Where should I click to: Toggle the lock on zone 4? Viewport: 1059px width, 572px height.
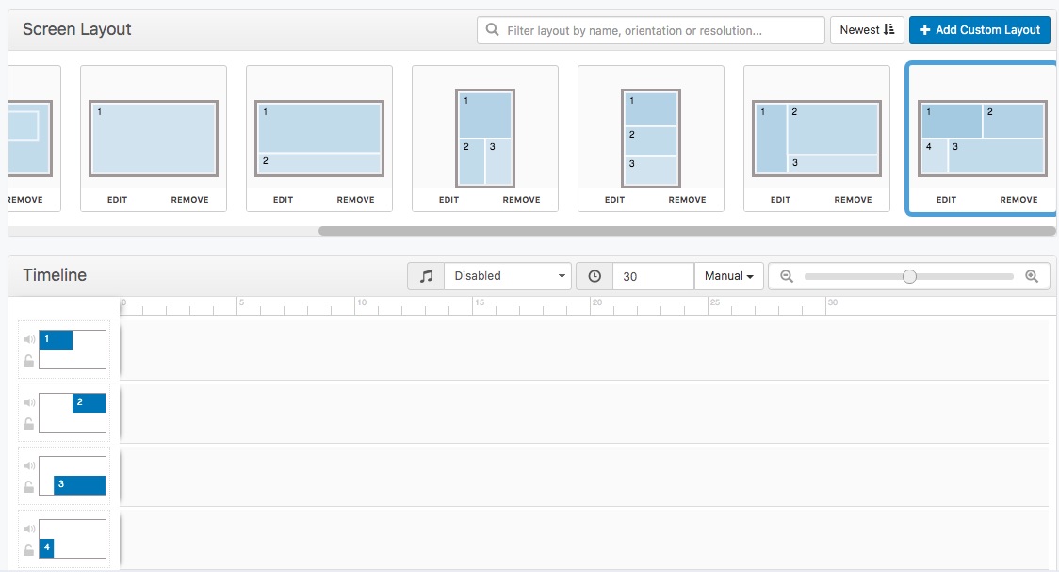[28, 549]
